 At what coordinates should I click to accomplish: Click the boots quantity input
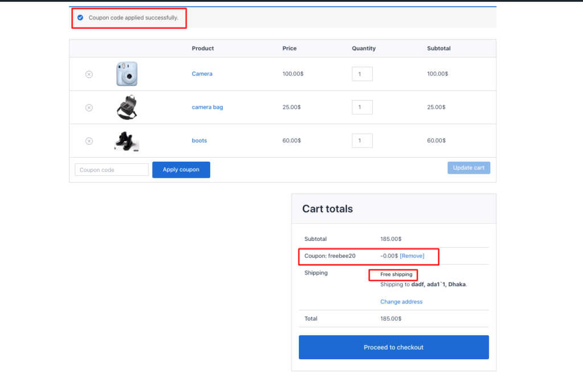tap(362, 140)
